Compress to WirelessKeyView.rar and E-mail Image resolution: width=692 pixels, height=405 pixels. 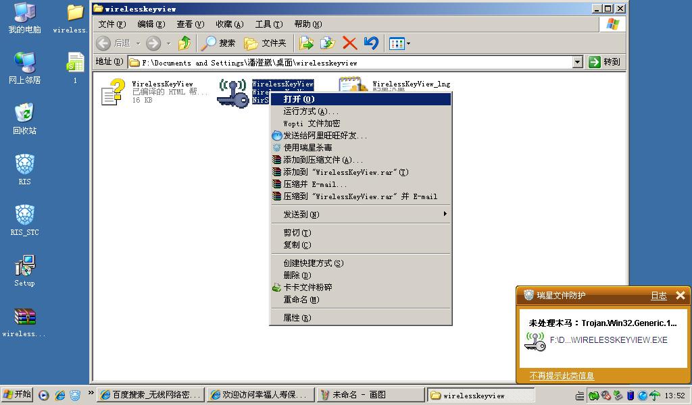361,196
